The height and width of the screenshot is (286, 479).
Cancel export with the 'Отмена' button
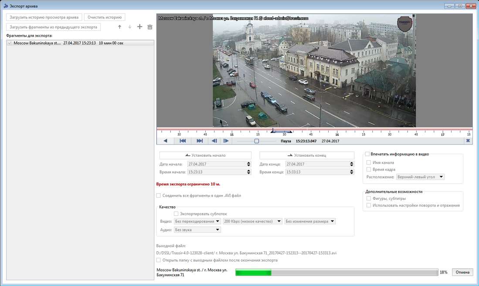462,272
